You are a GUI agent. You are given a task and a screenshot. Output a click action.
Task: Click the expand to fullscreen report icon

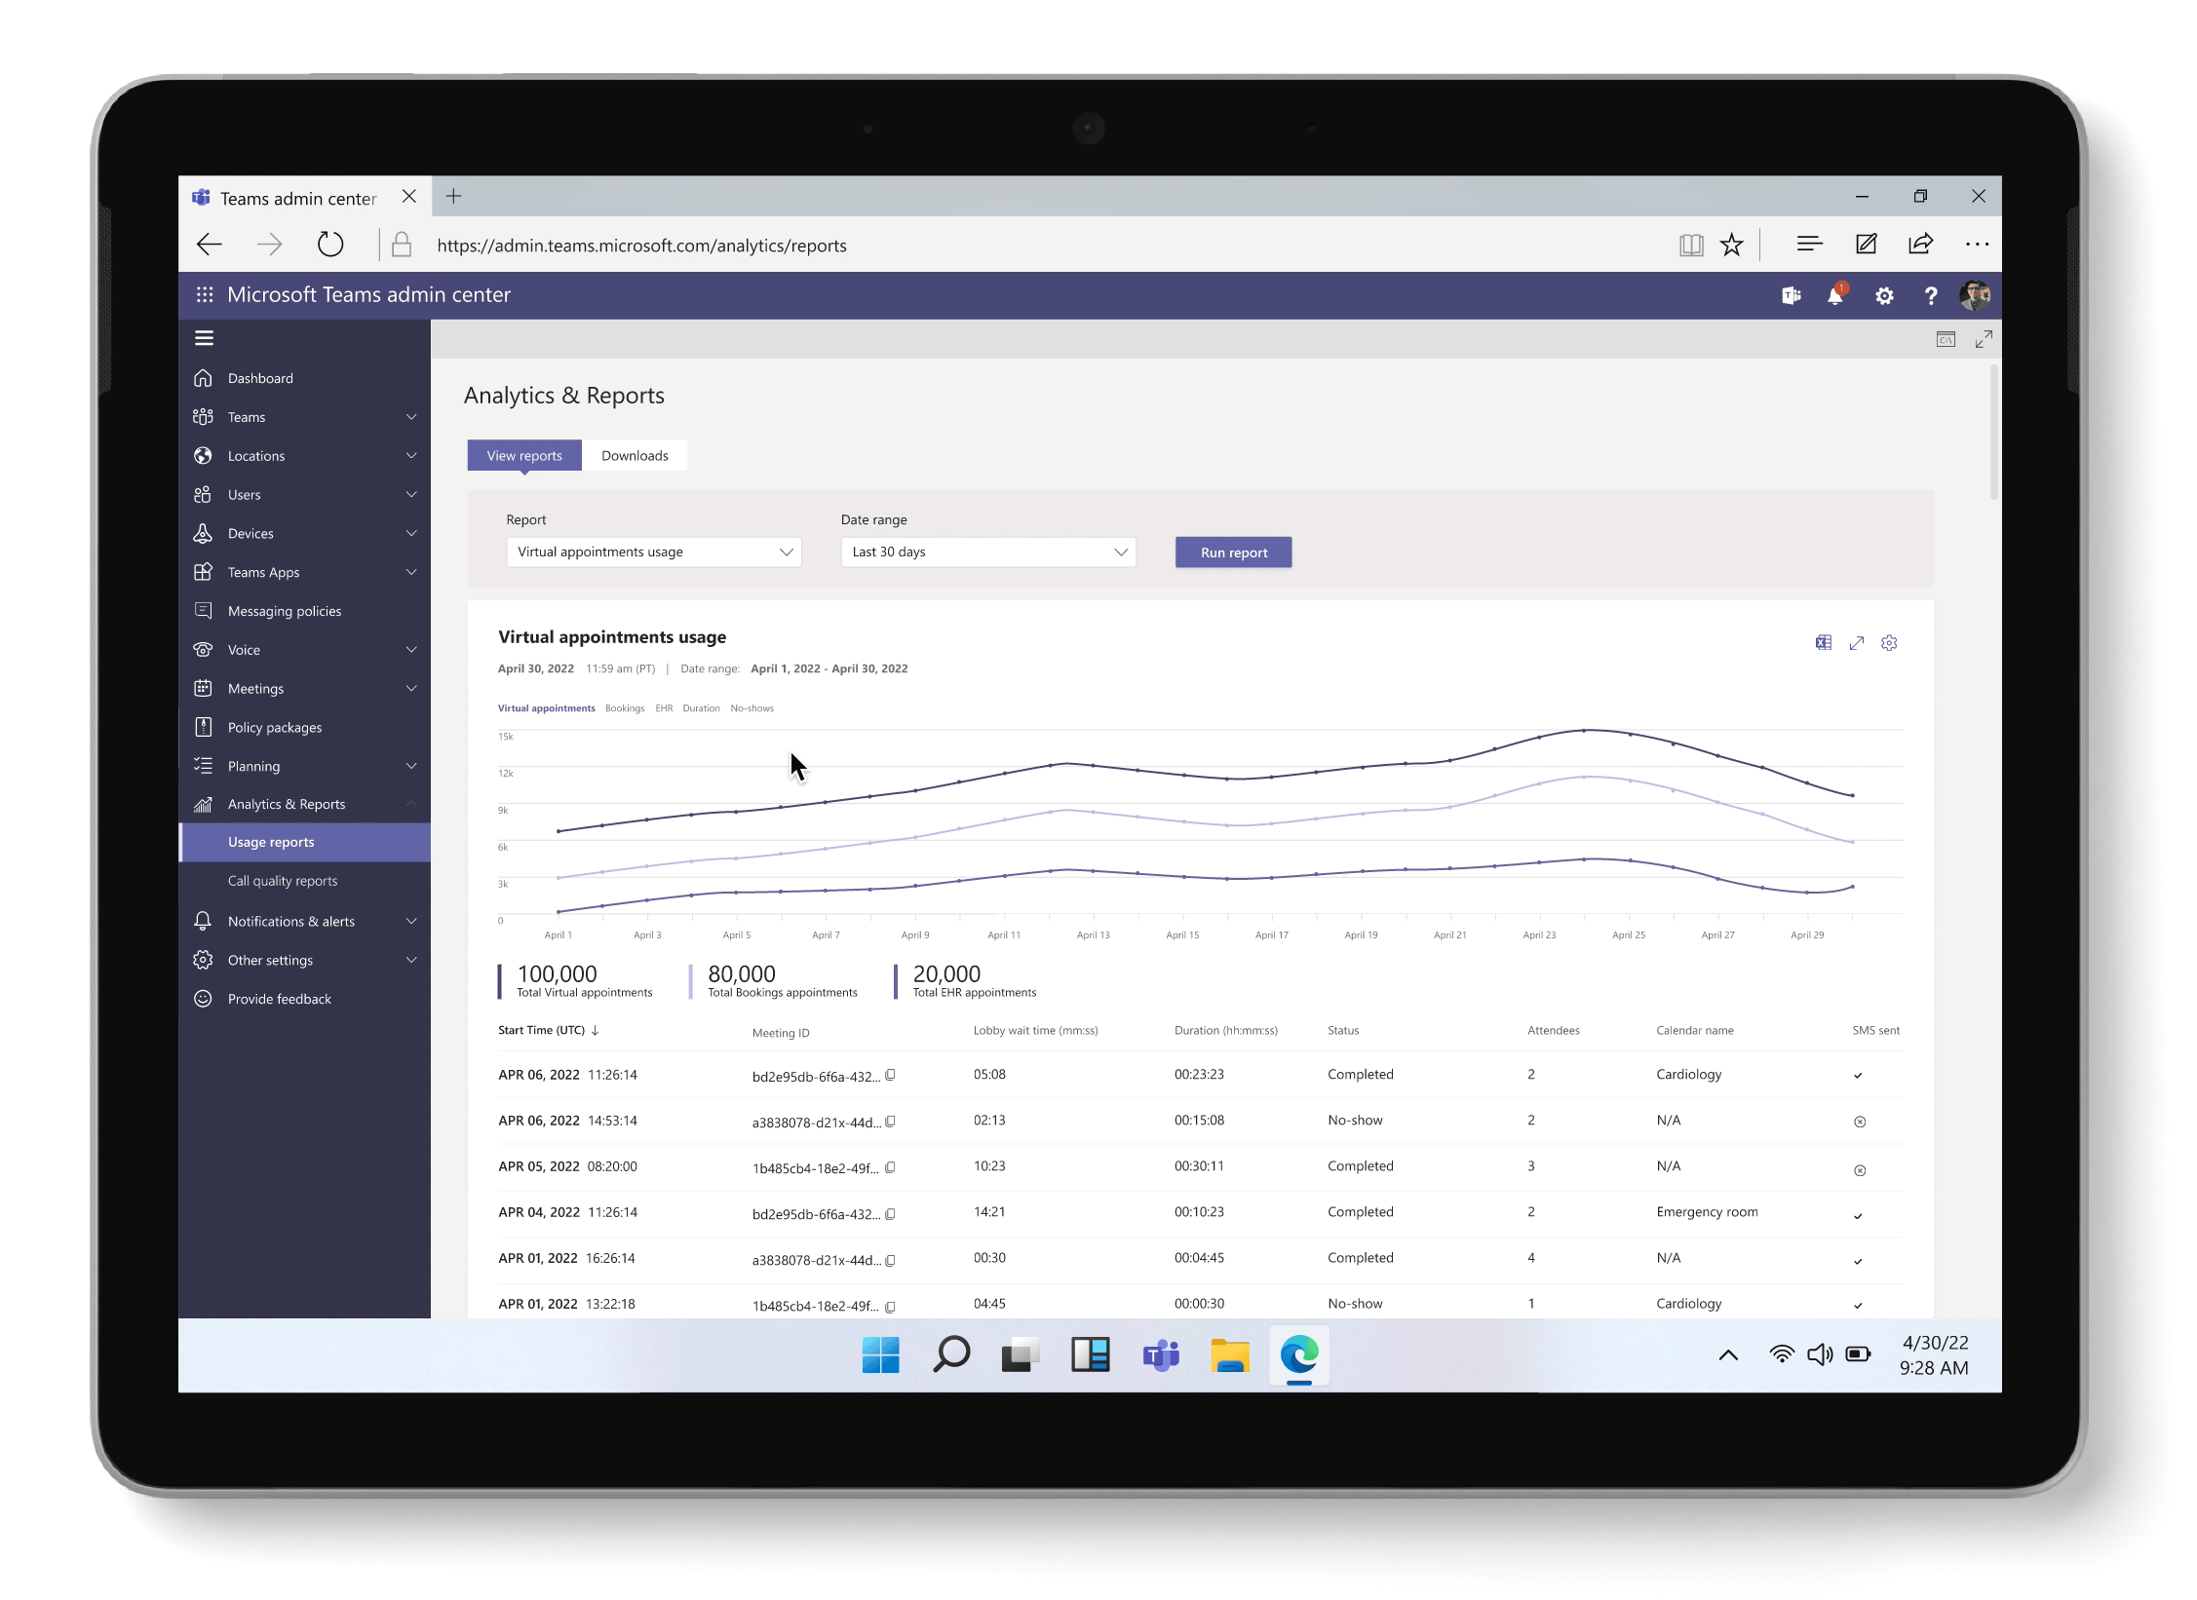[x=1858, y=643]
